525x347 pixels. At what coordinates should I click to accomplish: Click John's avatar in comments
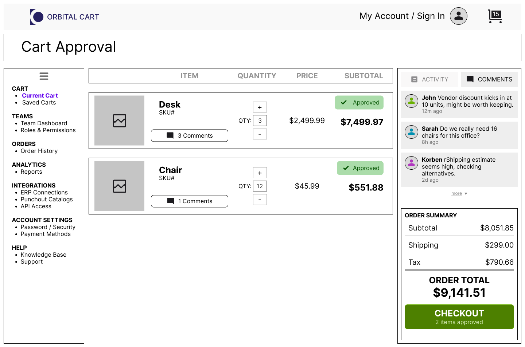point(411,101)
